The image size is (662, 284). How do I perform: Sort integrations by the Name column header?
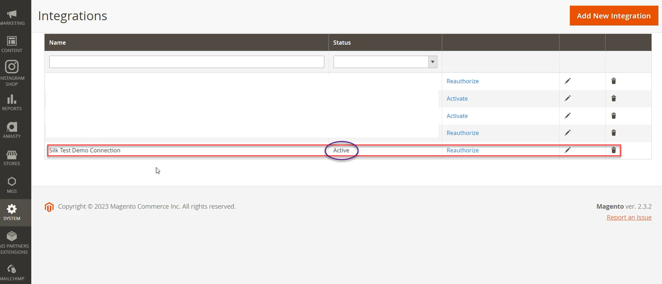[x=57, y=42]
